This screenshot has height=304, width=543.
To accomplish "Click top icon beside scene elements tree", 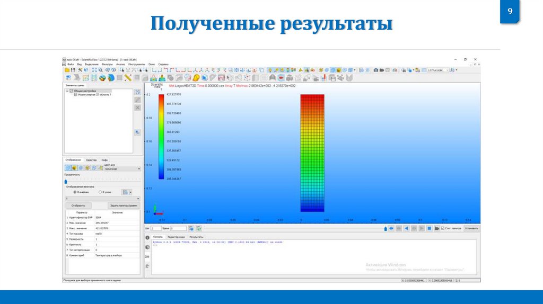I will coord(137,92).
